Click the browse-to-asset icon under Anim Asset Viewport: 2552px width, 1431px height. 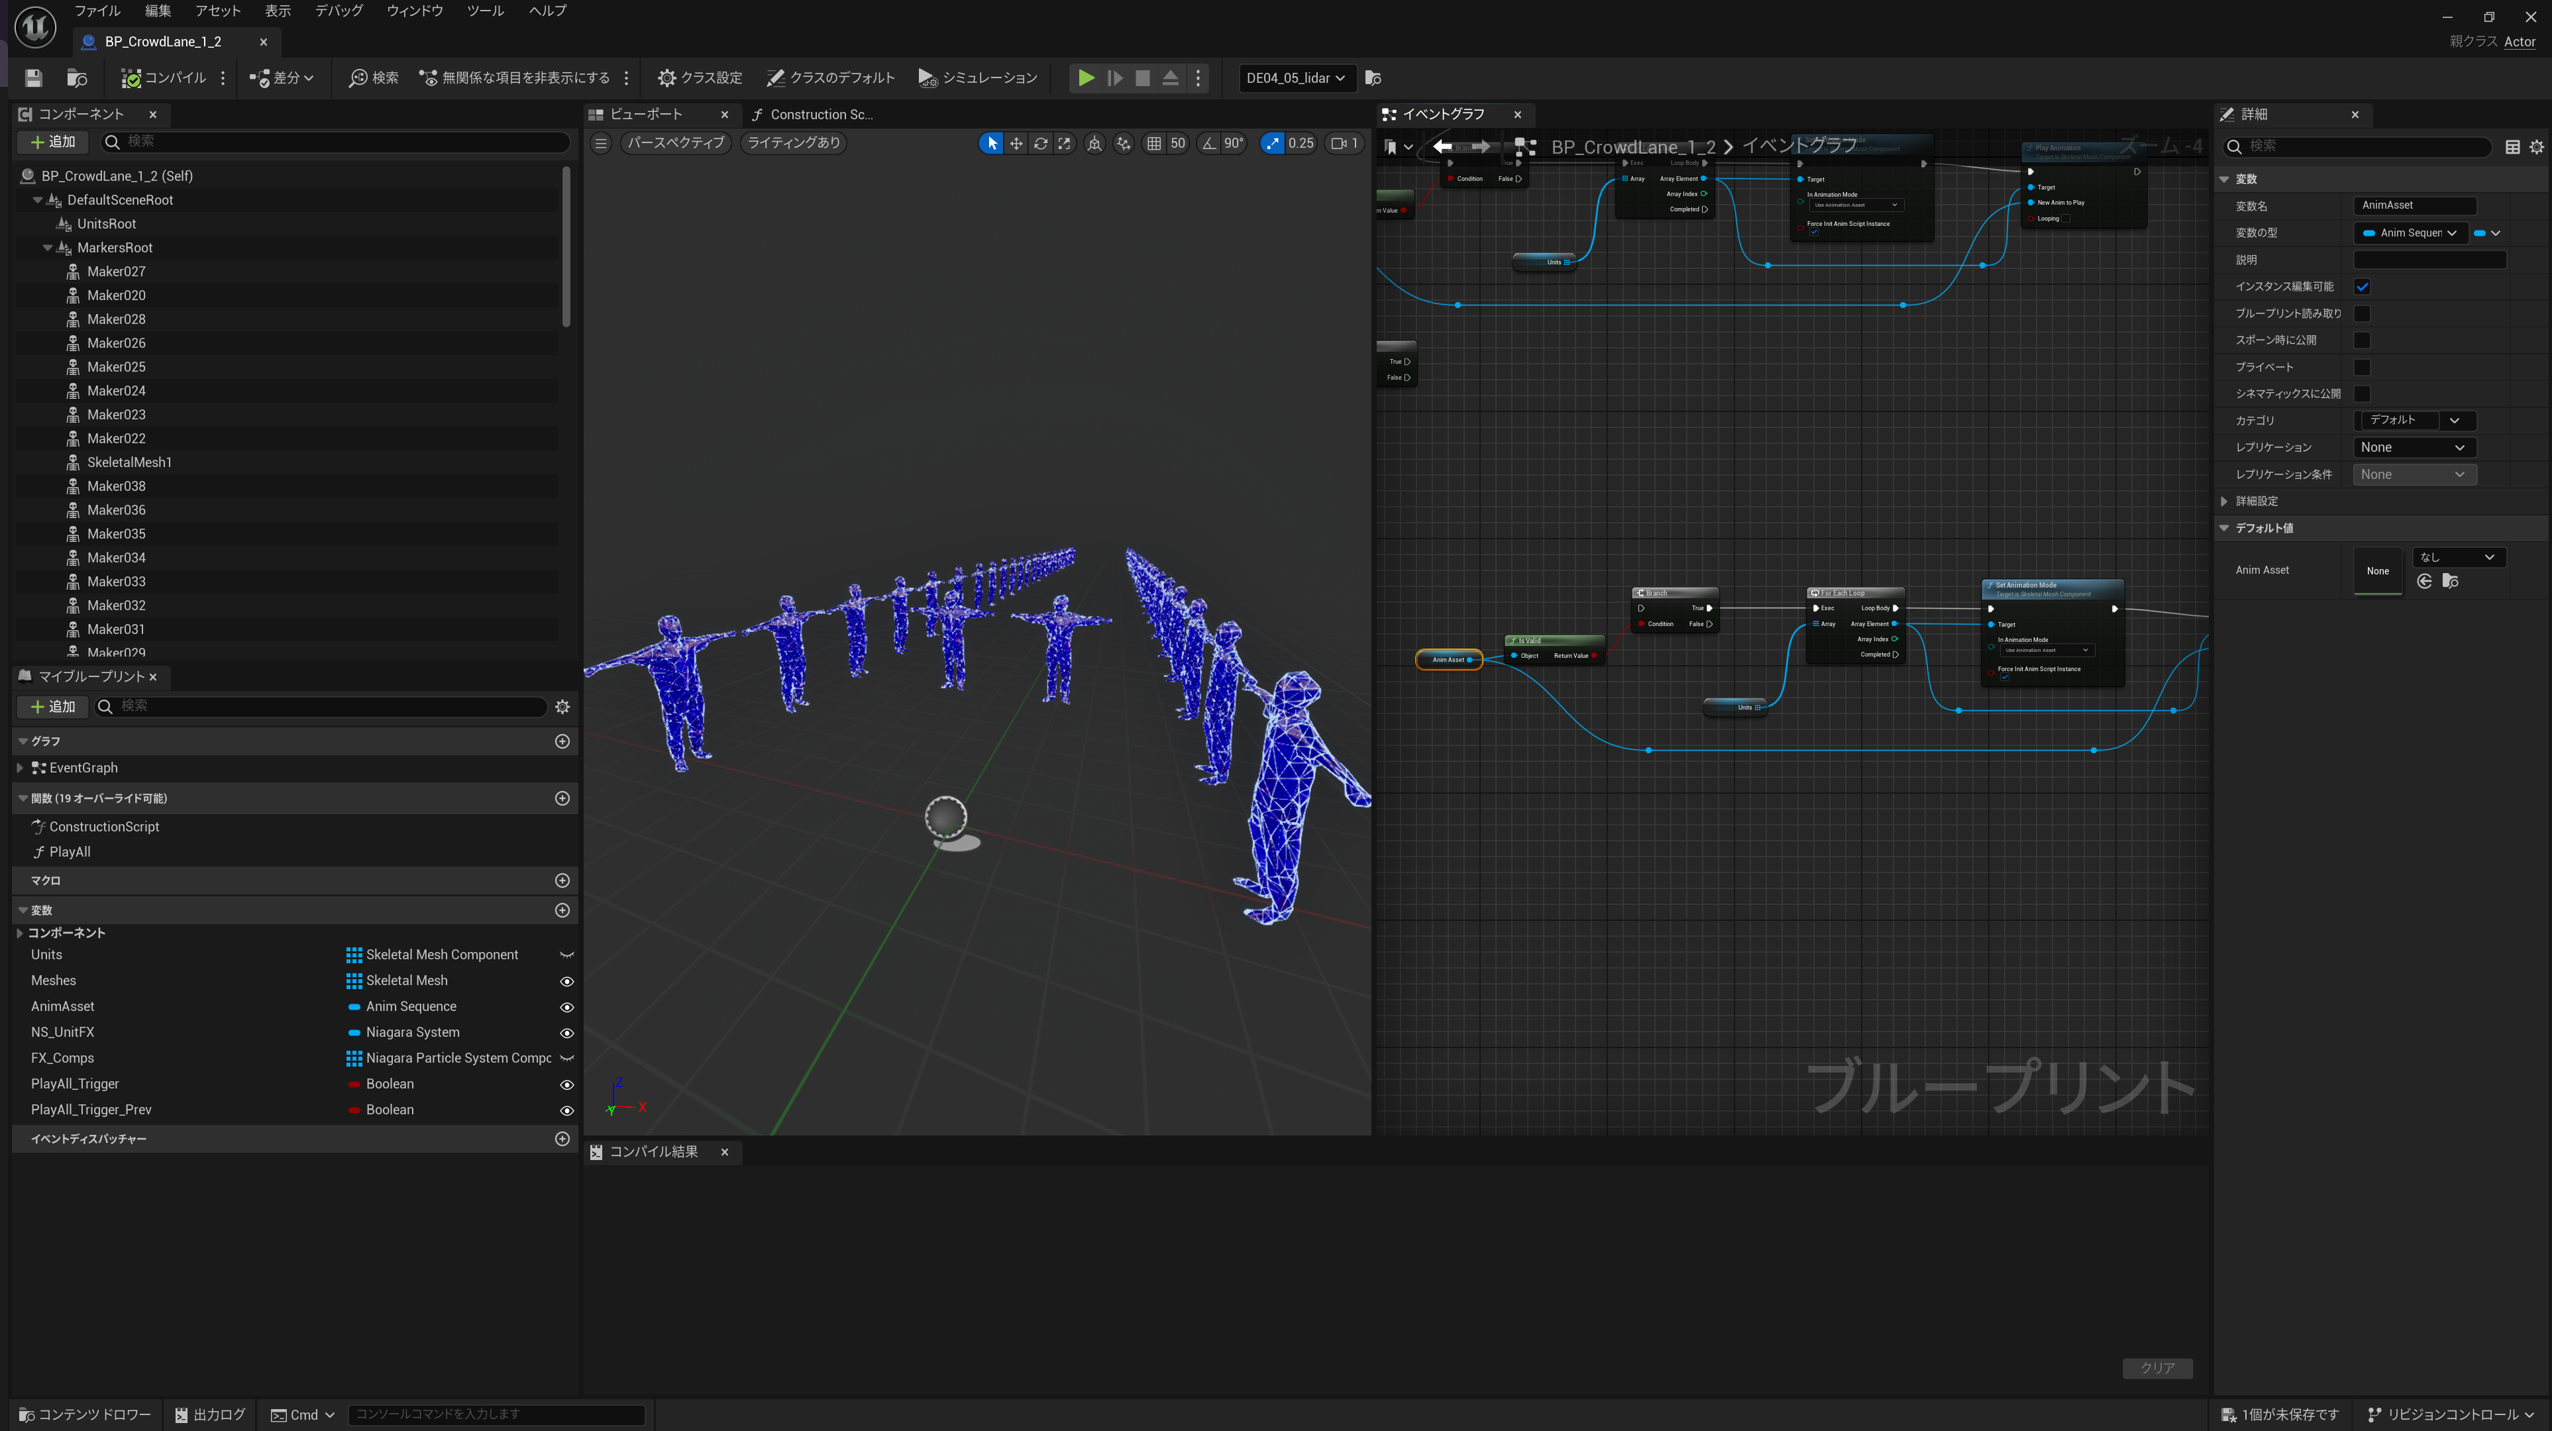tap(2451, 581)
